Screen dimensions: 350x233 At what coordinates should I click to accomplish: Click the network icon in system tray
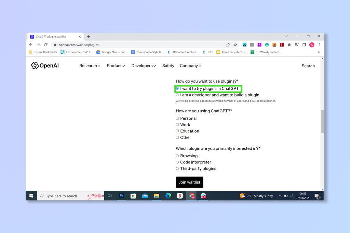click(292, 196)
